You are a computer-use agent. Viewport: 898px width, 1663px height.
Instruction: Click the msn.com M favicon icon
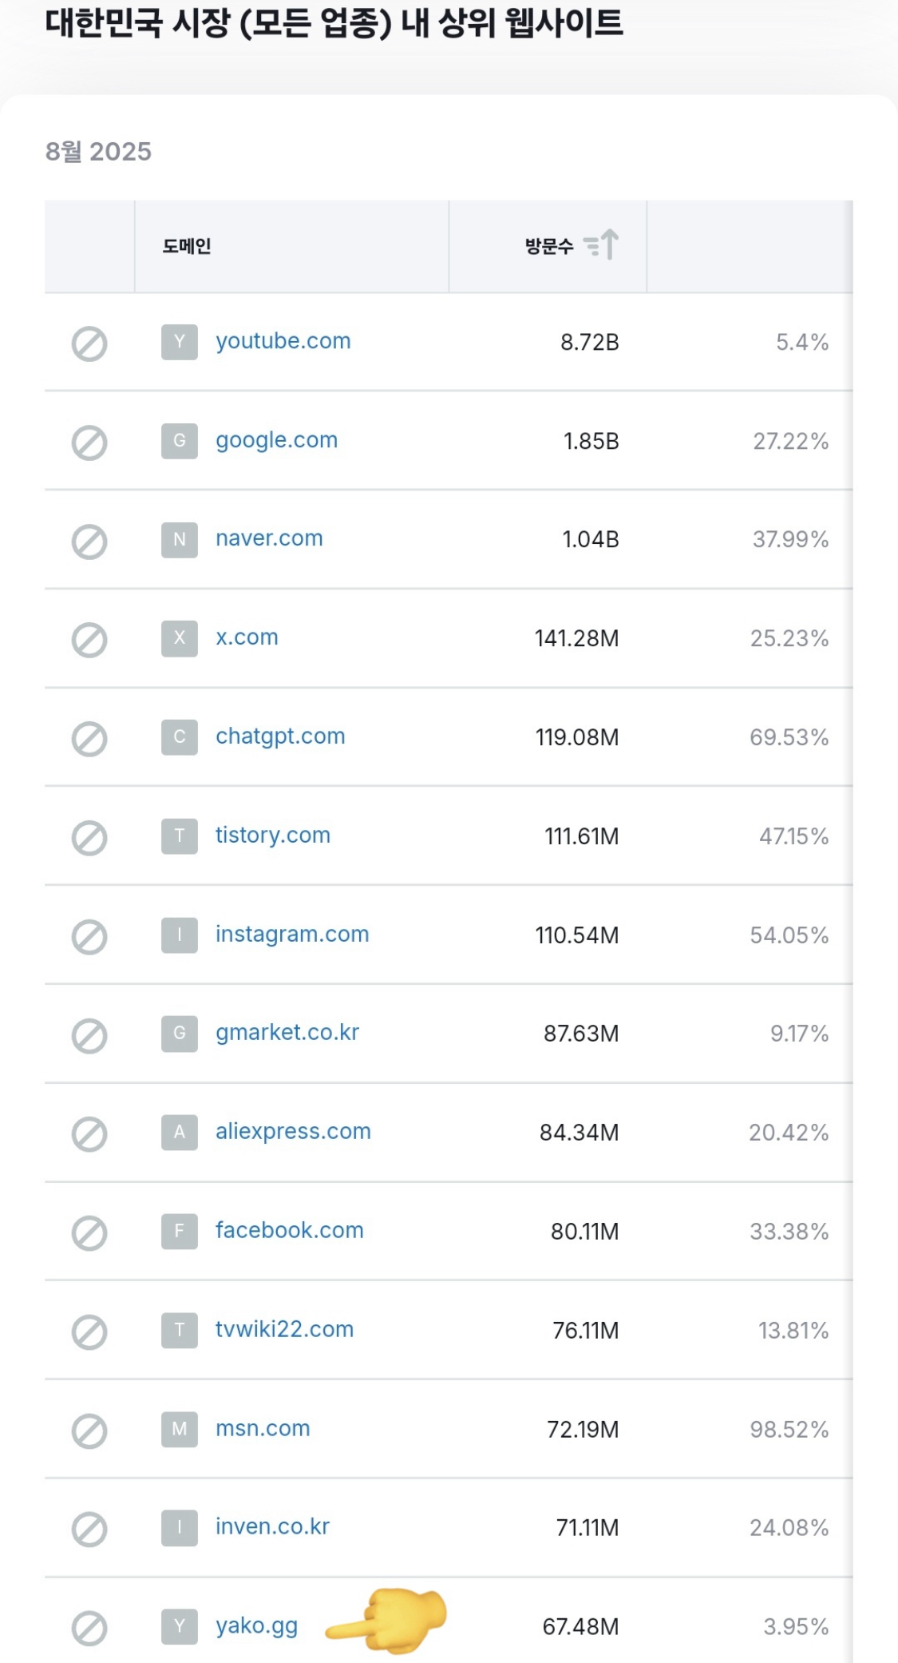tap(180, 1429)
